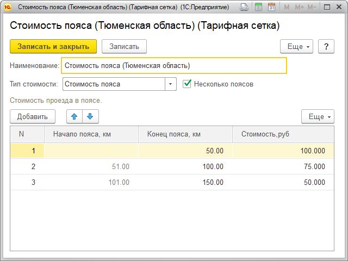The image size is (348, 261).
Task: Click the 'Наименование' text field
Action: 174,66
